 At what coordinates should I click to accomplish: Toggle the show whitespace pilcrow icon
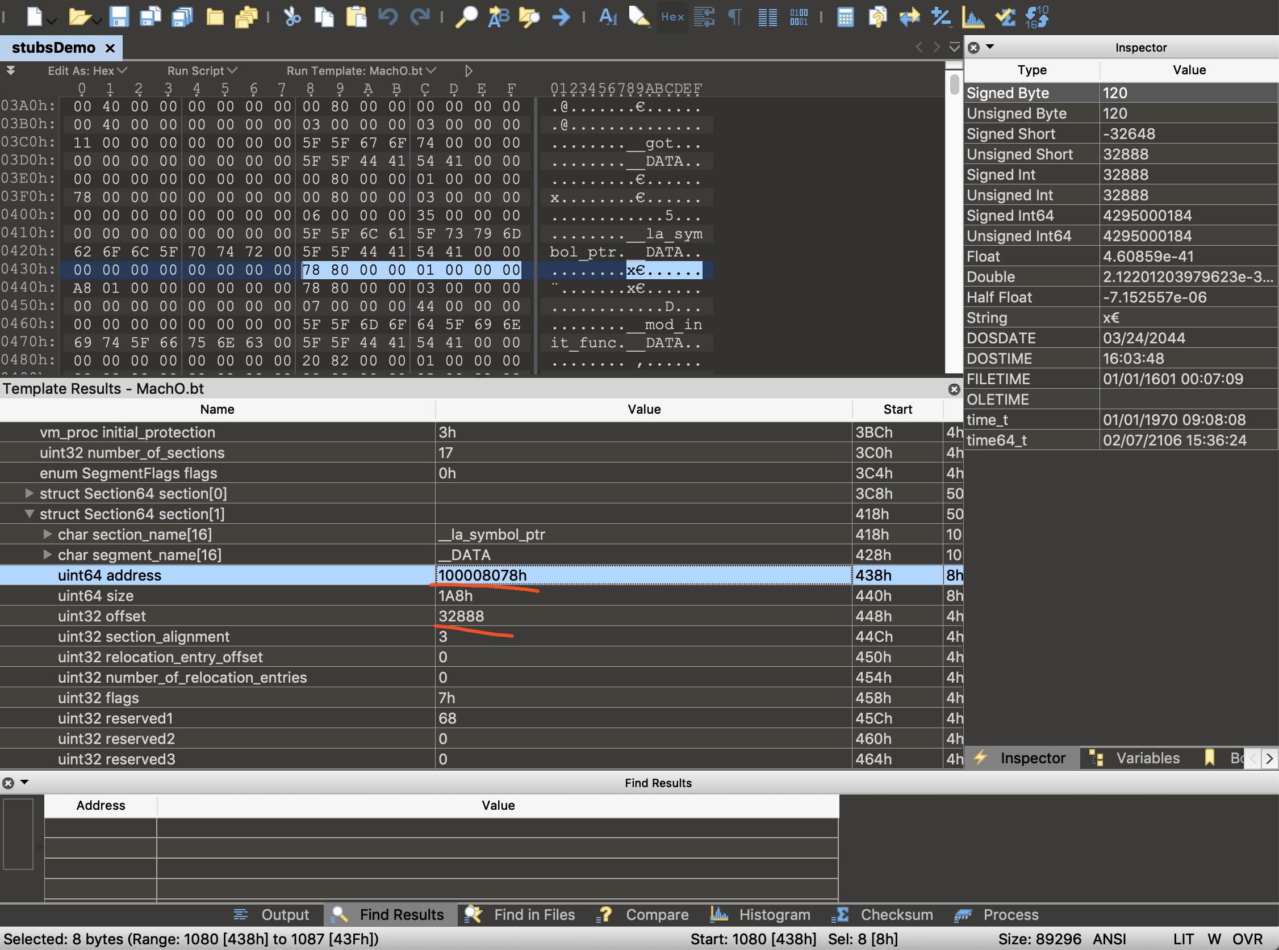(735, 16)
